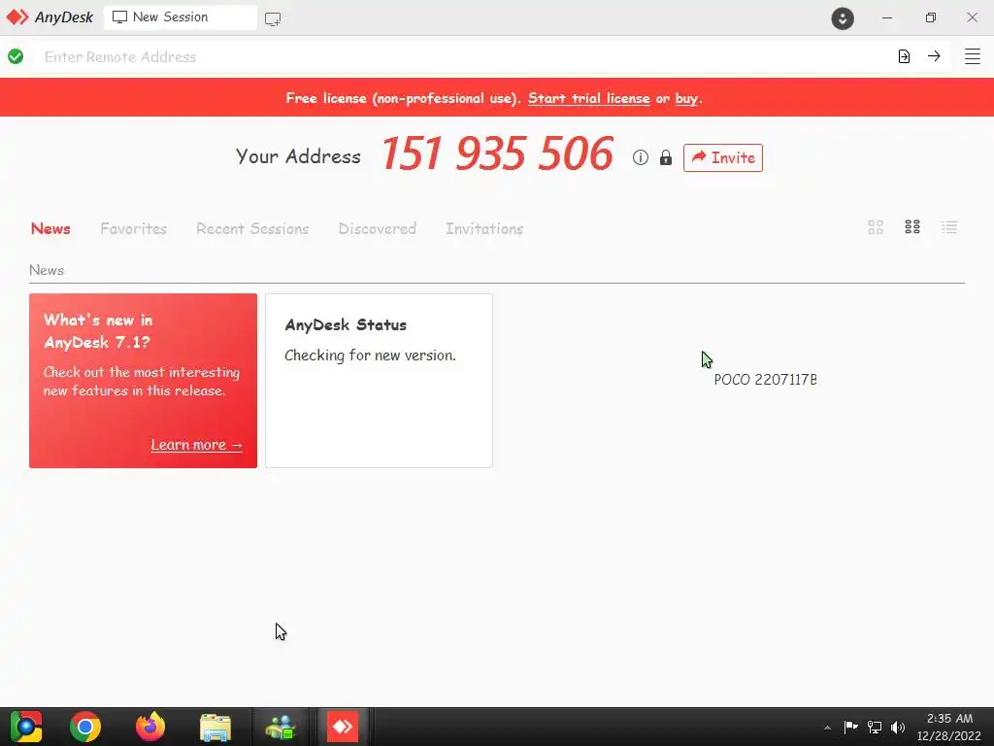The image size is (994, 746).
Task: Click your address 151 935 506
Action: coord(497,154)
